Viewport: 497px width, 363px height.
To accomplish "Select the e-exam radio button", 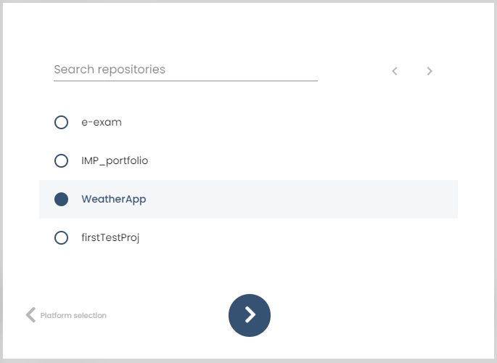I will 62,122.
